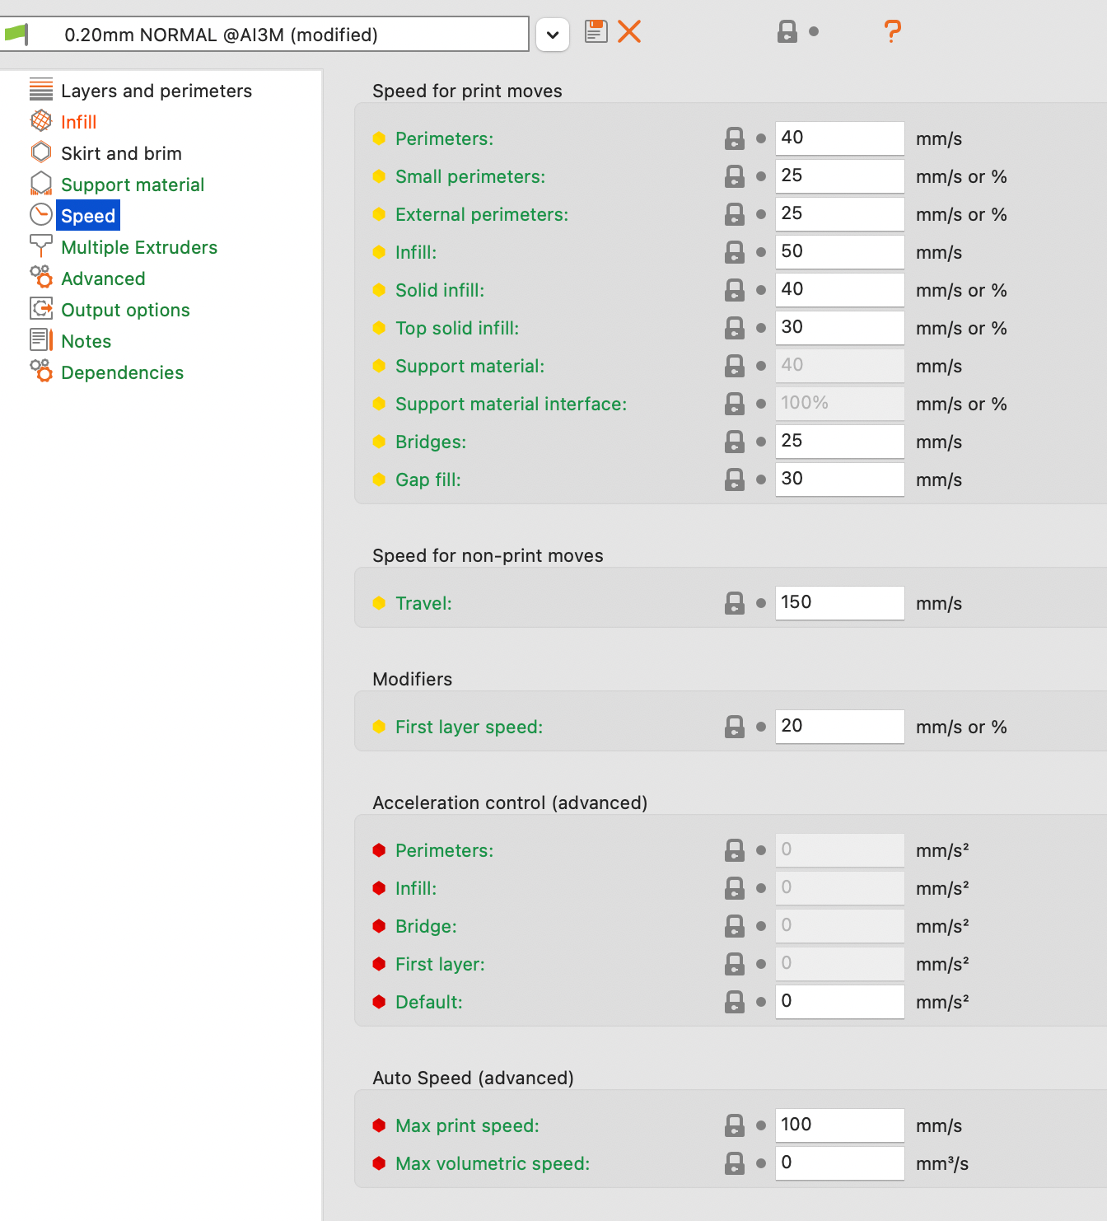Click the orange X delete preset icon

629,32
